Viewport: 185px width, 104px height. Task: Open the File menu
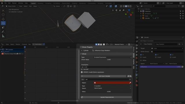[x=5, y=3]
